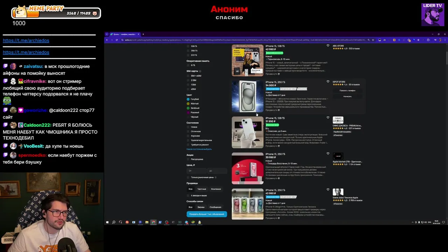This screenshot has width=448, height=252.
Task: Select Все under Способы связи
Action: pyautogui.click(x=190, y=207)
